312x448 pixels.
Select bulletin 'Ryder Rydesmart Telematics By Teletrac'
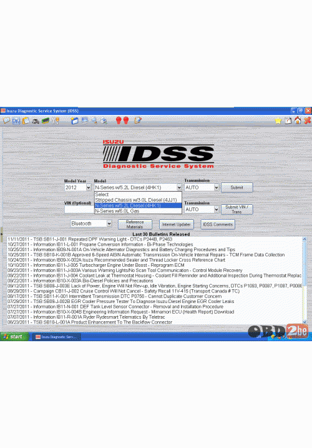[86, 317]
